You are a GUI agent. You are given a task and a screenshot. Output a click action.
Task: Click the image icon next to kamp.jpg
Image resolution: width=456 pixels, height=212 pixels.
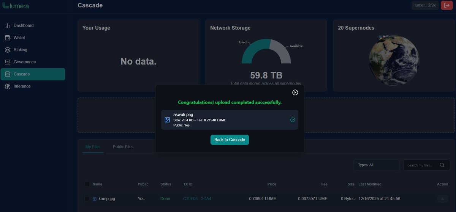tap(95, 199)
